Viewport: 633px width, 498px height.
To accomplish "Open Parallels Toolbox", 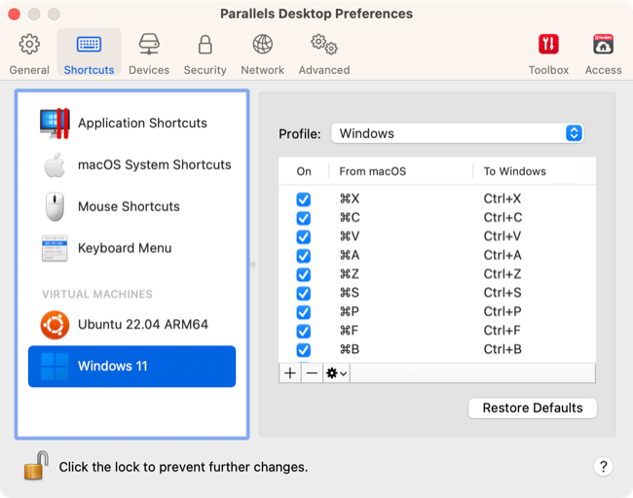I will tap(548, 53).
